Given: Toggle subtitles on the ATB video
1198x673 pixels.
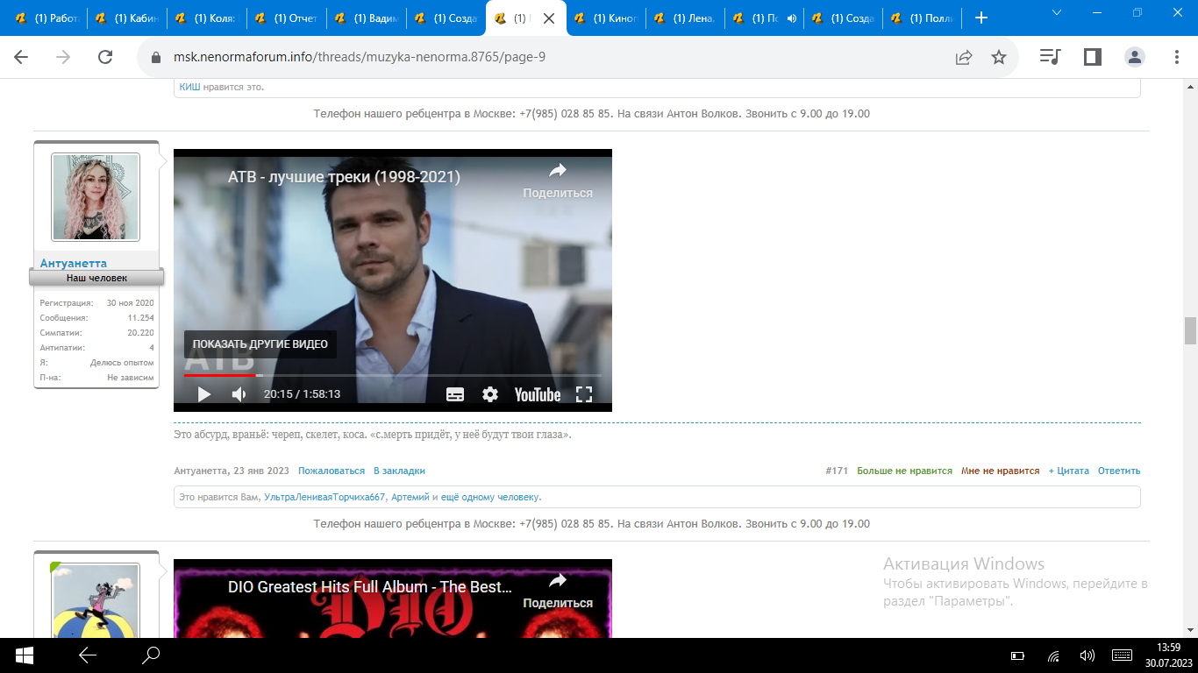Looking at the screenshot, I should click(x=455, y=394).
